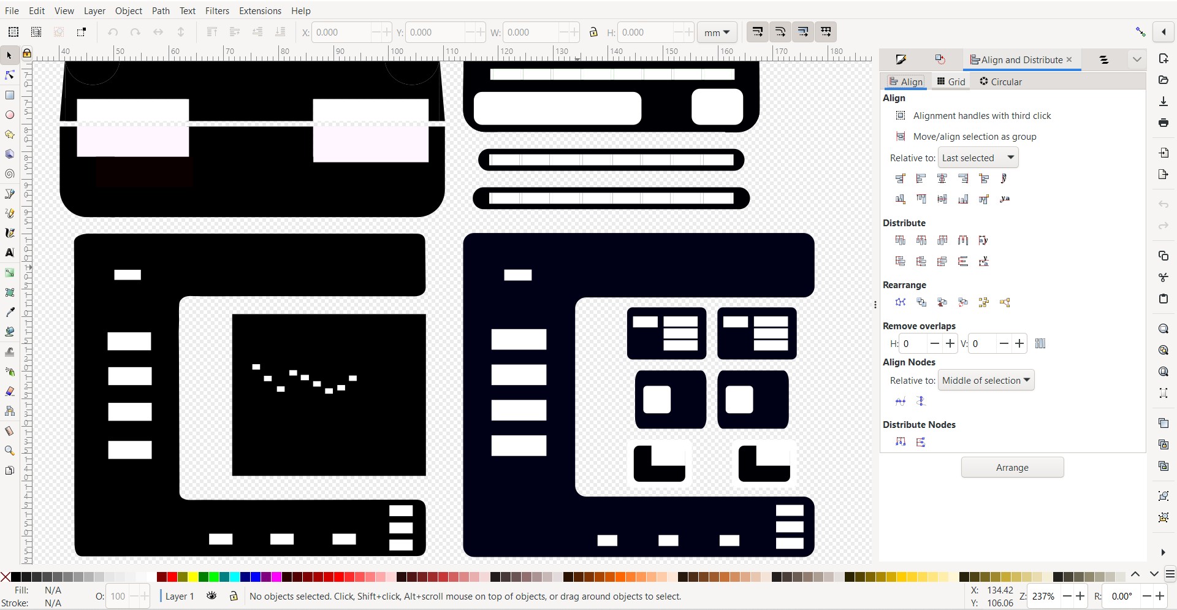Image resolution: width=1177 pixels, height=610 pixels.
Task: Activate the Eraser tool
Action: pyautogui.click(x=9, y=391)
